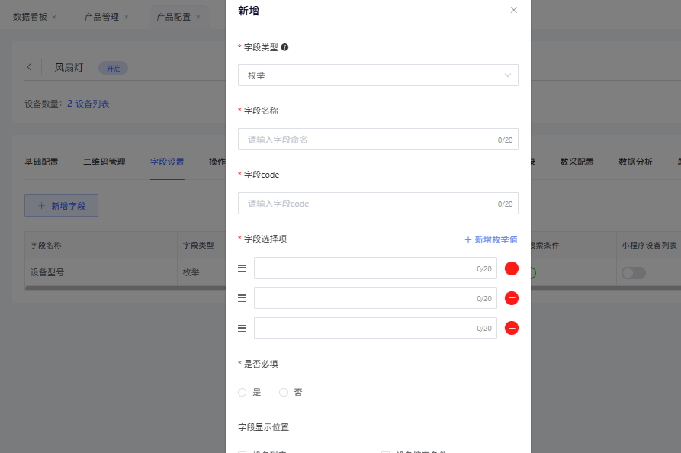Open the 字段类型 dropdown showing 枚举

coord(377,75)
